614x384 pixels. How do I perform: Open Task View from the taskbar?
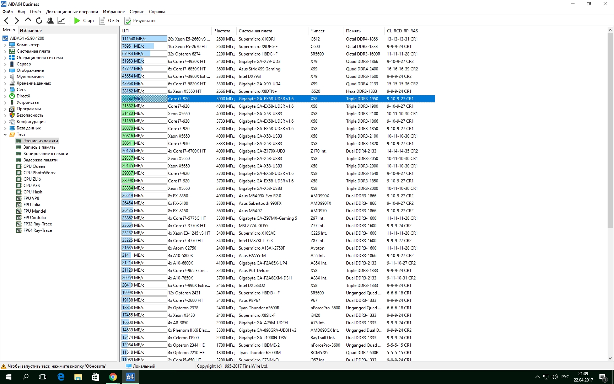tap(43, 377)
